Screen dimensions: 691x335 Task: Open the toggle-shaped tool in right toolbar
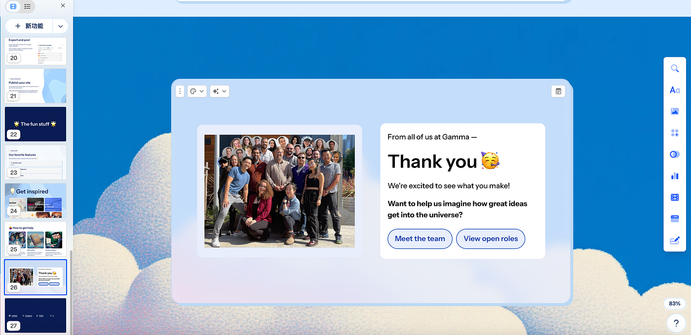[675, 154]
